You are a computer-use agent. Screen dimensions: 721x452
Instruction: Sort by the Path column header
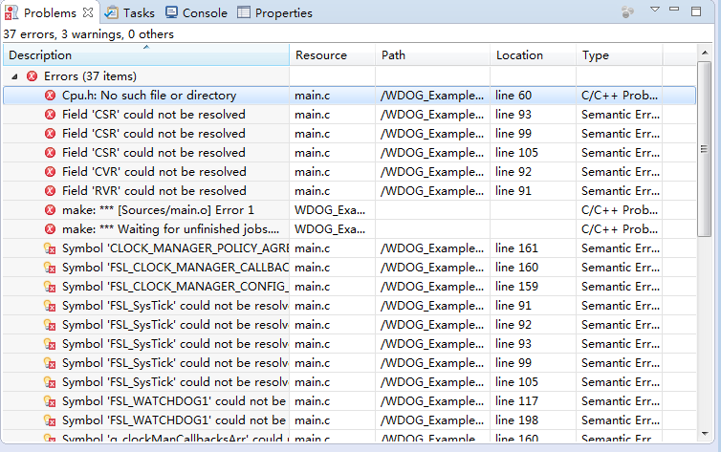click(432, 55)
